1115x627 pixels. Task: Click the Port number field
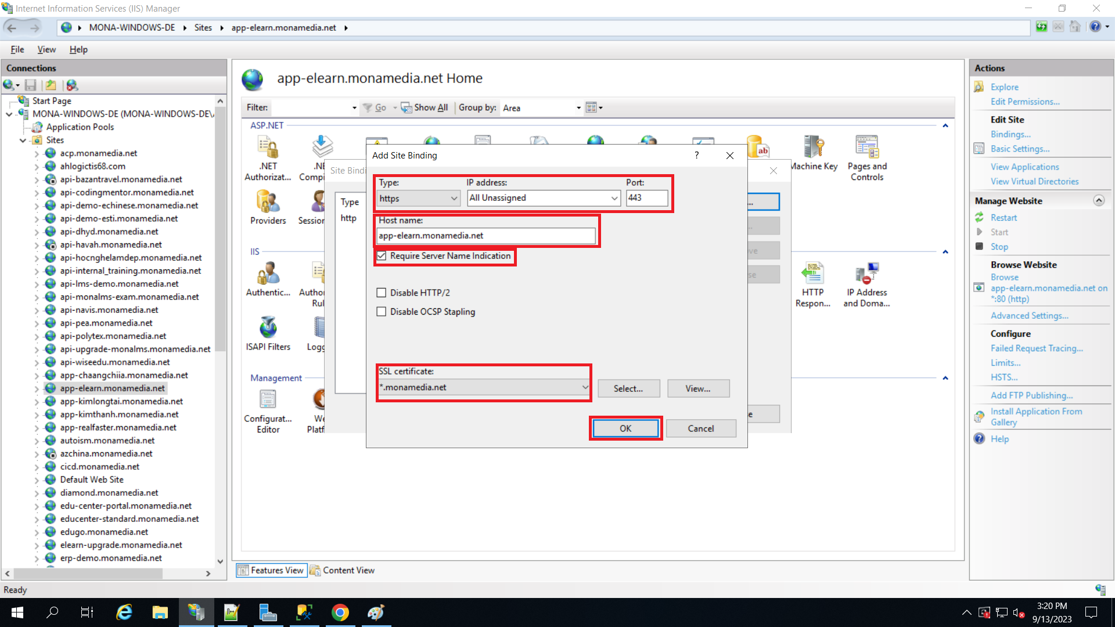click(x=647, y=198)
